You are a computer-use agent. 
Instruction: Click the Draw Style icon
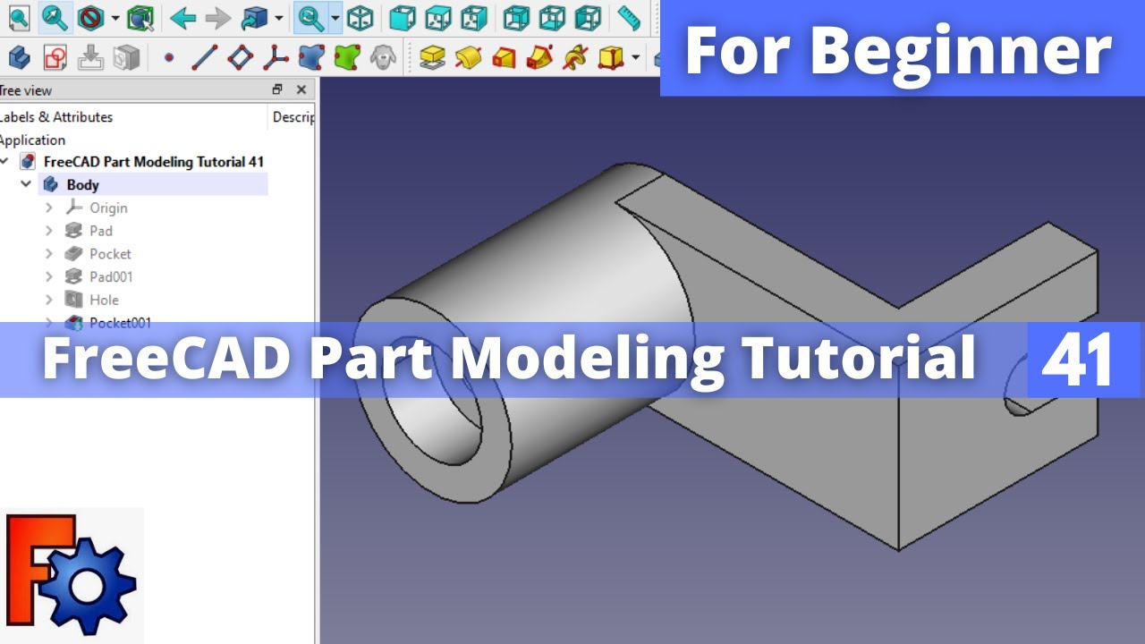coord(89,17)
